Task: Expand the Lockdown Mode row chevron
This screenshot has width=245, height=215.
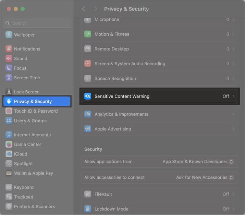Action: (233, 209)
